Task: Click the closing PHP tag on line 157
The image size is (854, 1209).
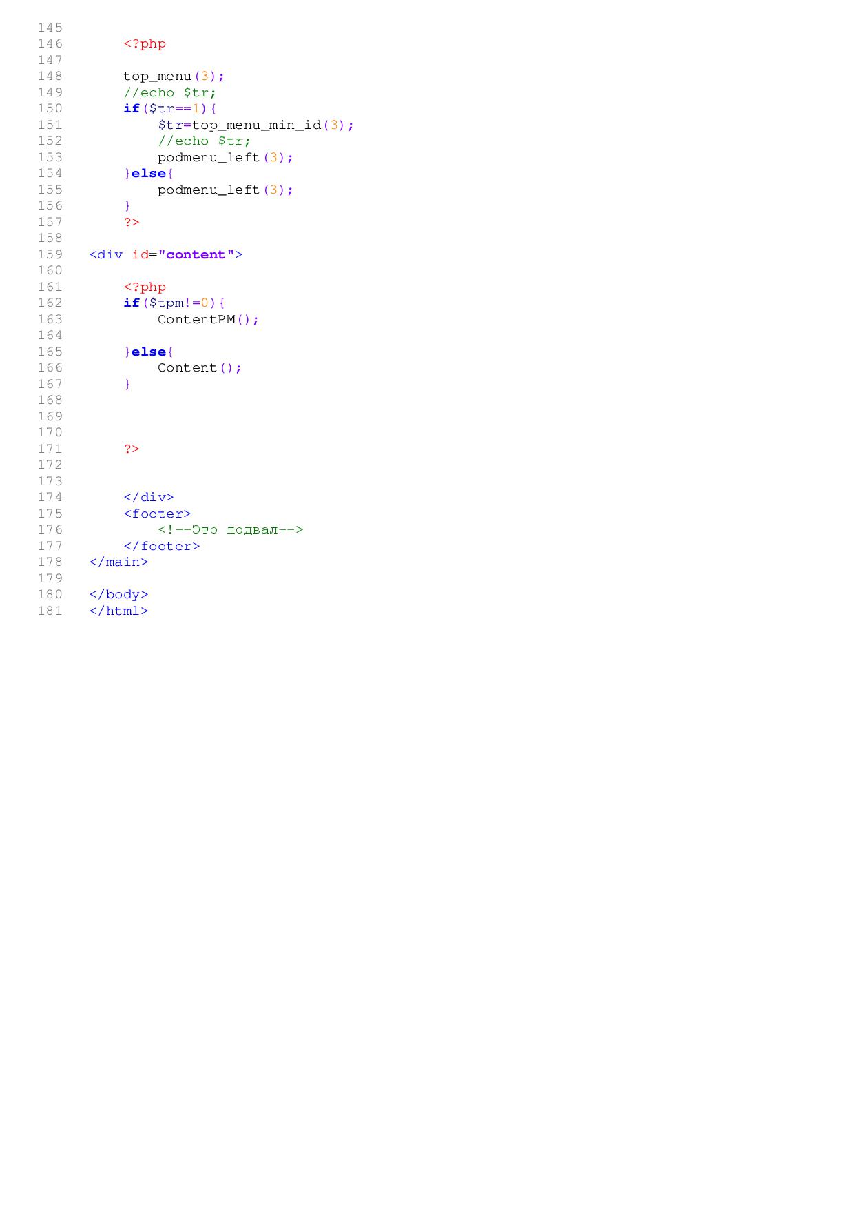Action: (x=132, y=222)
